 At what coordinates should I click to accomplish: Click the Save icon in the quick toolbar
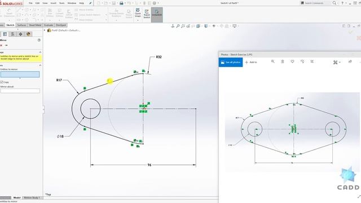point(114,3)
